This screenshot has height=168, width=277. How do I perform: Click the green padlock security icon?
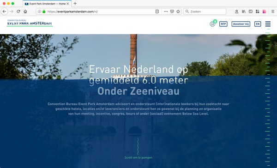tap(44, 12)
